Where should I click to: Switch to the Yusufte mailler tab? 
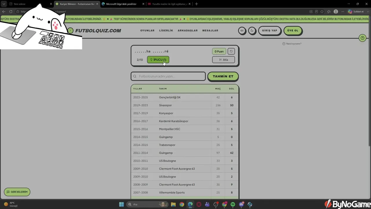[x=169, y=4]
